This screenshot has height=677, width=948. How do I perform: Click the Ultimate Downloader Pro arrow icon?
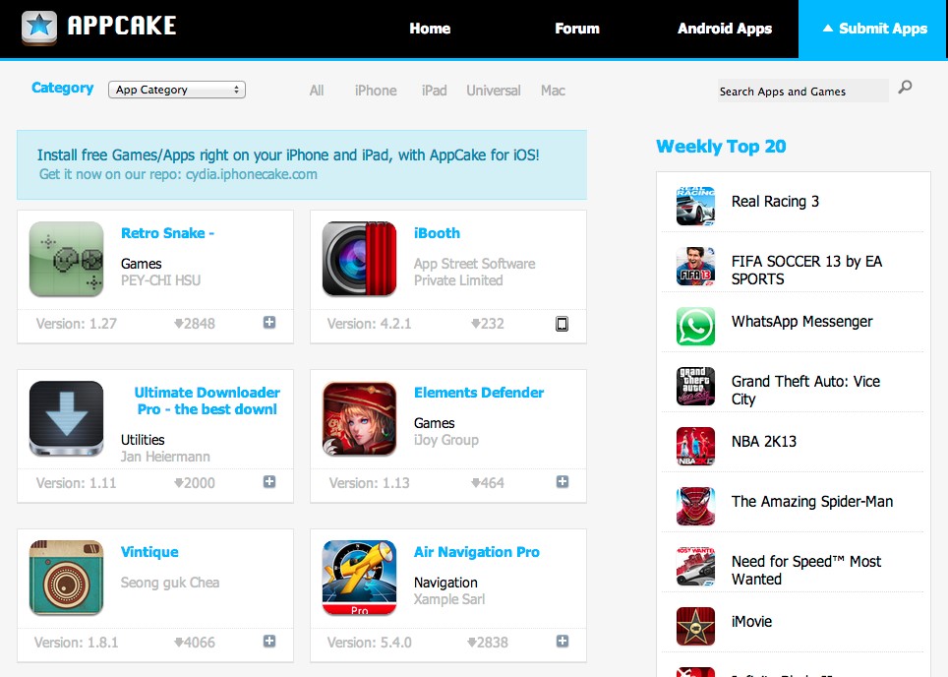[x=67, y=418]
